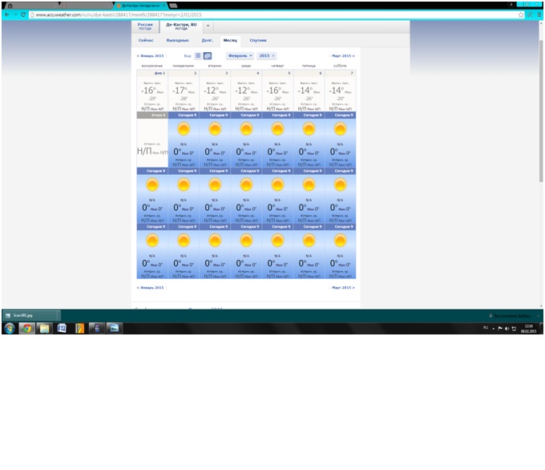
Task: Reload the page with the refresh icon
Action: (x=23, y=14)
